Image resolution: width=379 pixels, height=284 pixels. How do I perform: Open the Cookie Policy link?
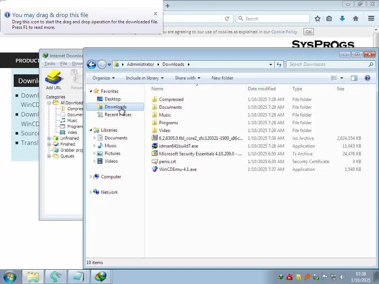284,32
